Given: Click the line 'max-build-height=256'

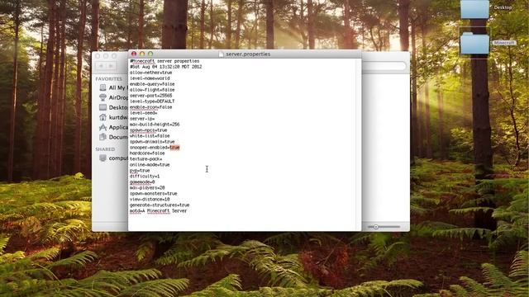Looking at the screenshot, I should coord(155,125).
